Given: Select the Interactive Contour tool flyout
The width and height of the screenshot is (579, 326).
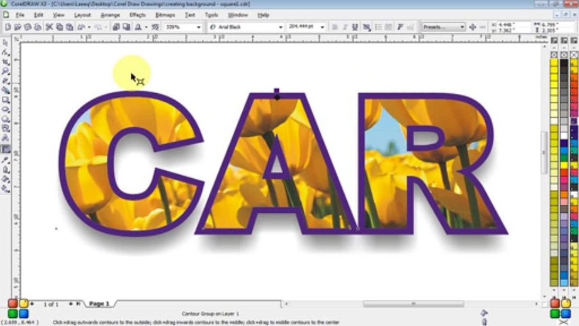Looking at the screenshot, I should click(5, 149).
